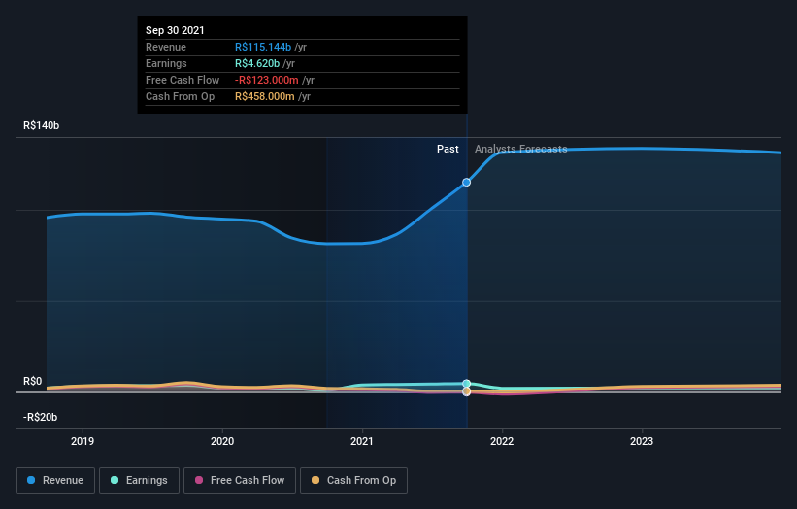
Task: Click the orange Cash From Op data point
Action: click(x=466, y=391)
